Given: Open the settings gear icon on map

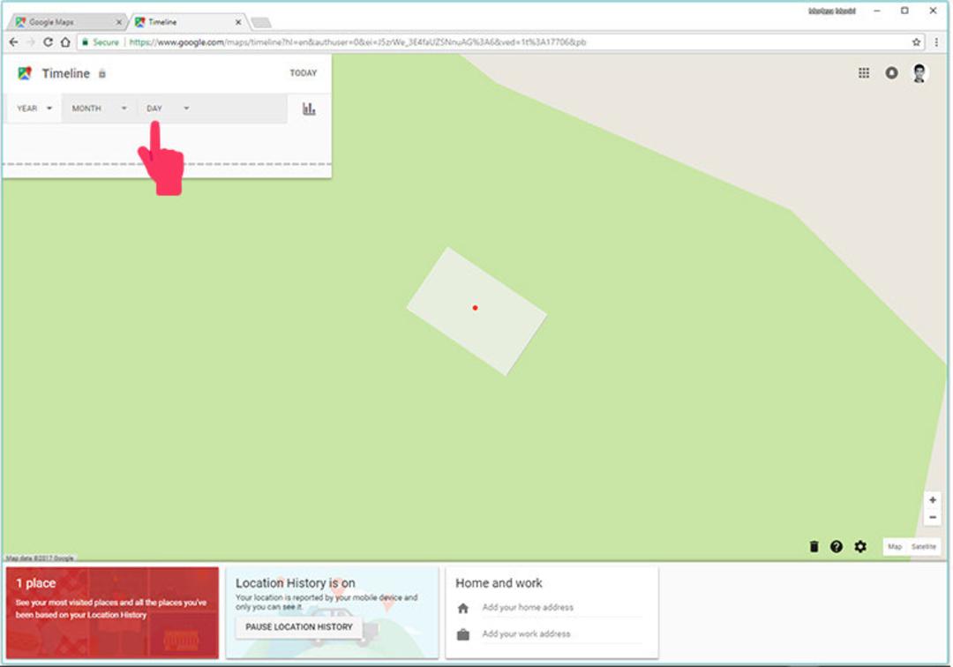Looking at the screenshot, I should pos(860,546).
